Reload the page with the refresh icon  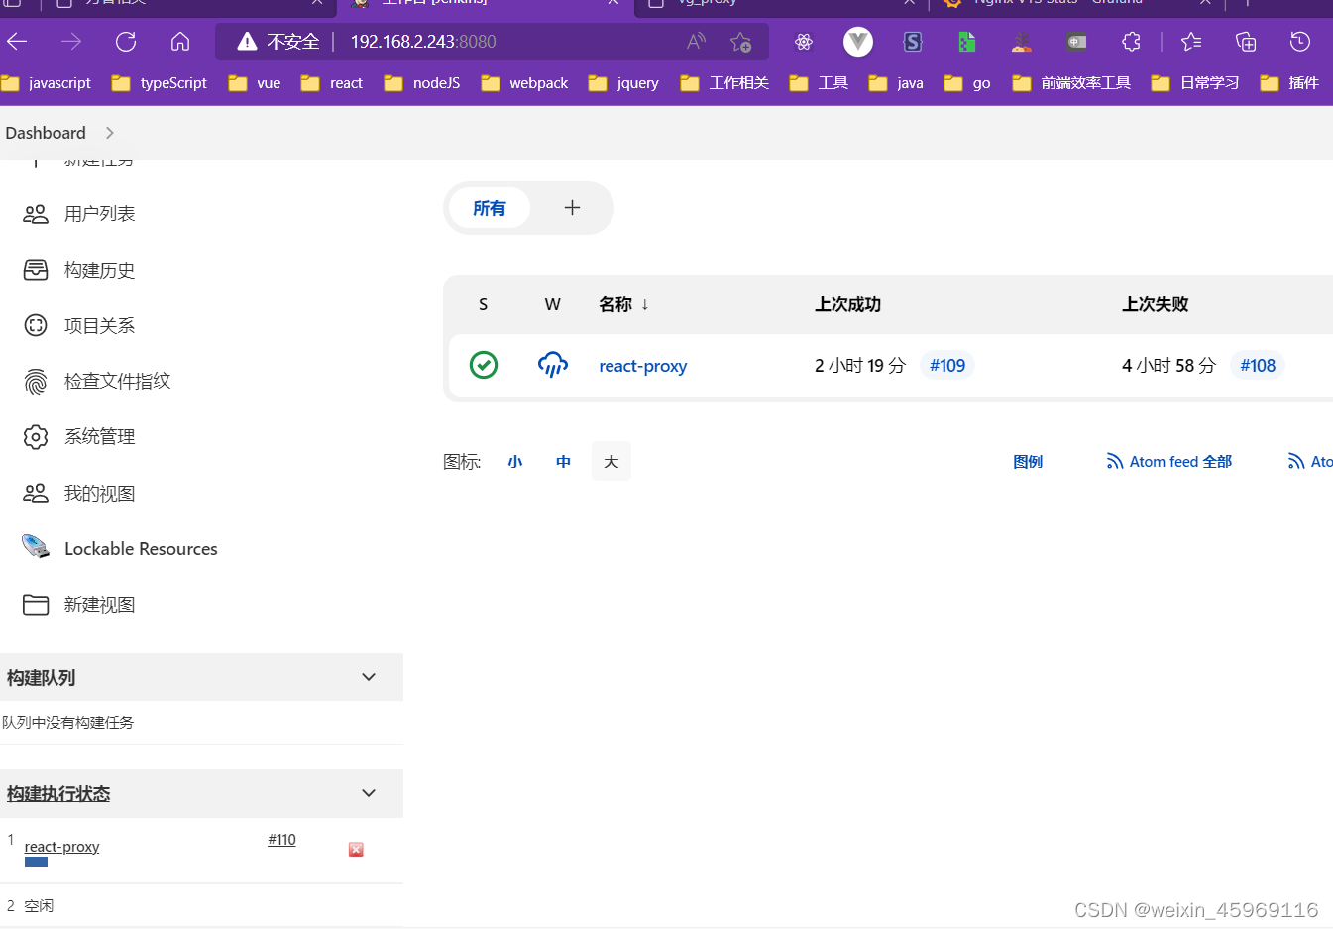point(126,42)
